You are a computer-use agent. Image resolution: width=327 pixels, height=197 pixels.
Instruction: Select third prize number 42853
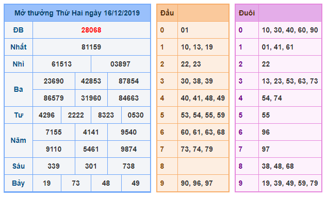[x=91, y=81]
